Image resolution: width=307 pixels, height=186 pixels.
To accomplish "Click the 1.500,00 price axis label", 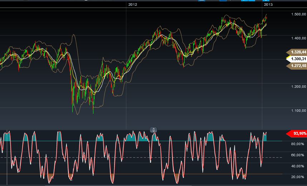I will click(299, 14).
